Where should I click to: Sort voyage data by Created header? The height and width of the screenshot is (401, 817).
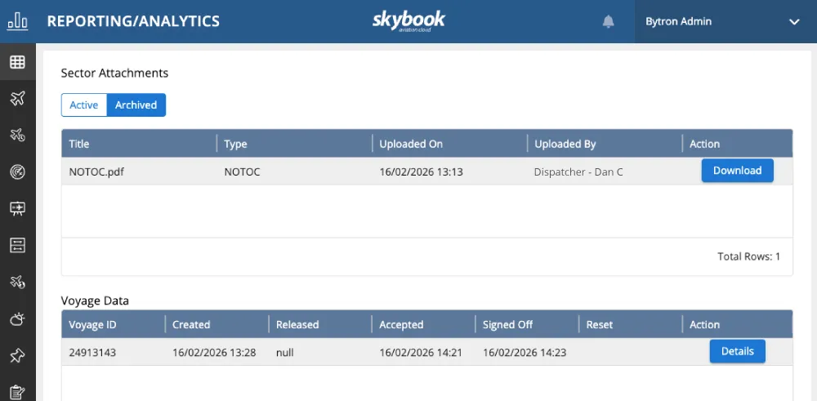point(191,324)
